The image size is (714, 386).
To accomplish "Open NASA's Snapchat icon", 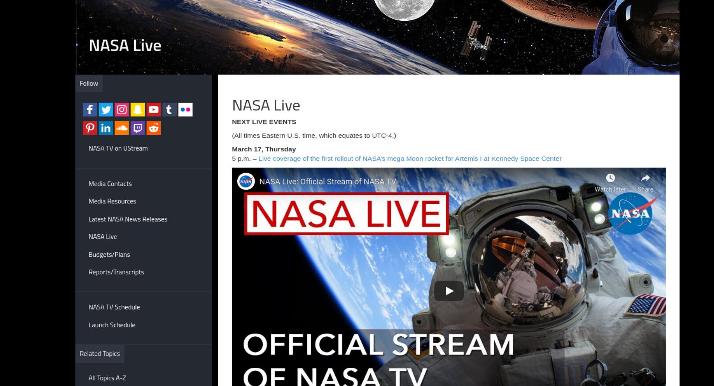I will [138, 109].
